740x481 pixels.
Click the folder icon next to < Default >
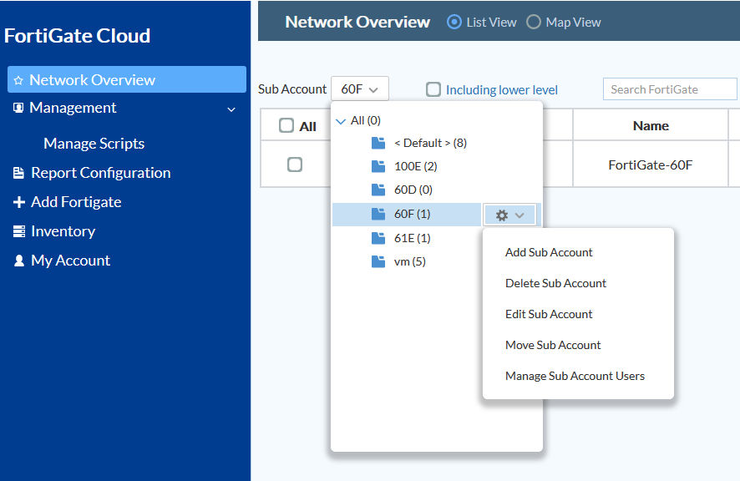click(378, 143)
